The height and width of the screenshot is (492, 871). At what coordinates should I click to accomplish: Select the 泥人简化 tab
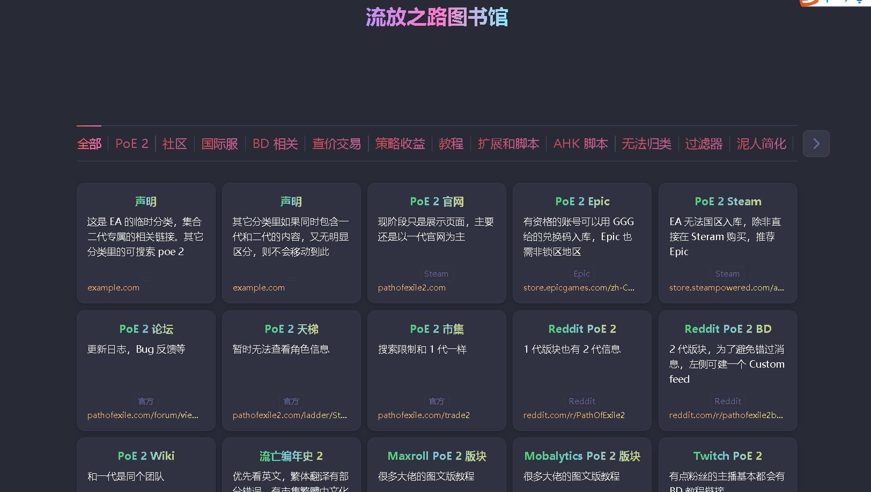point(762,144)
